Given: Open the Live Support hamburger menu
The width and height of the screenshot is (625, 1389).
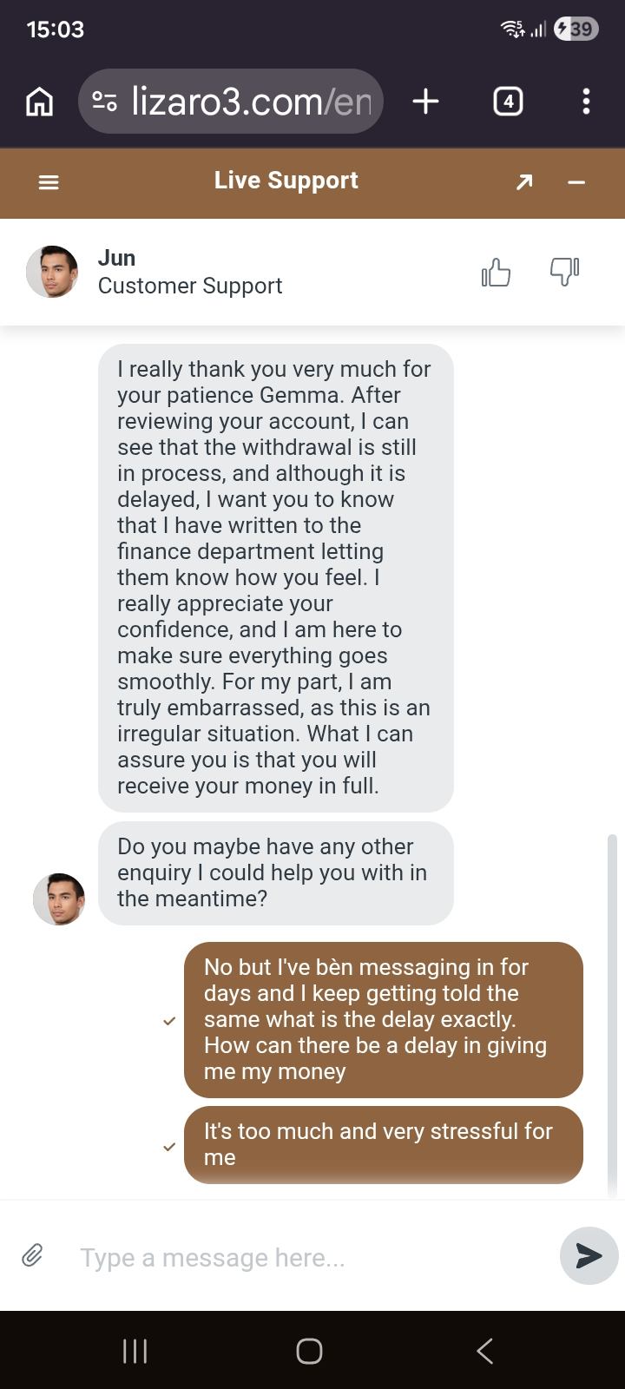Looking at the screenshot, I should click(49, 182).
